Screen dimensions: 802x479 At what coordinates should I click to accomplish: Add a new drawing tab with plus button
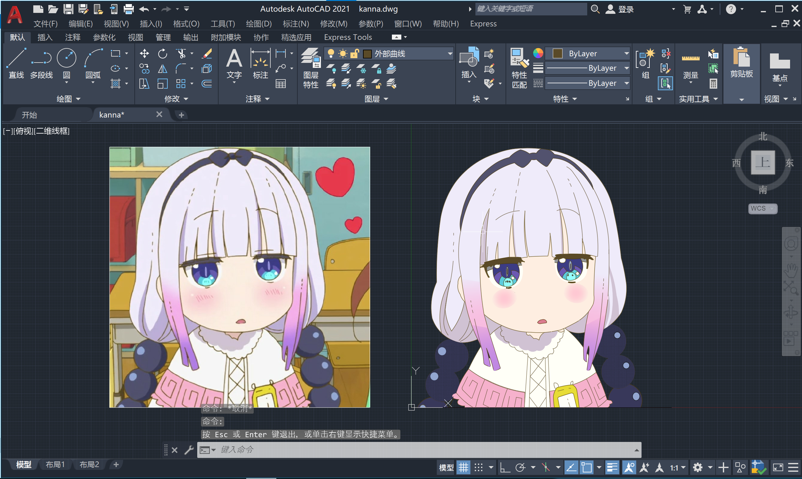(181, 115)
